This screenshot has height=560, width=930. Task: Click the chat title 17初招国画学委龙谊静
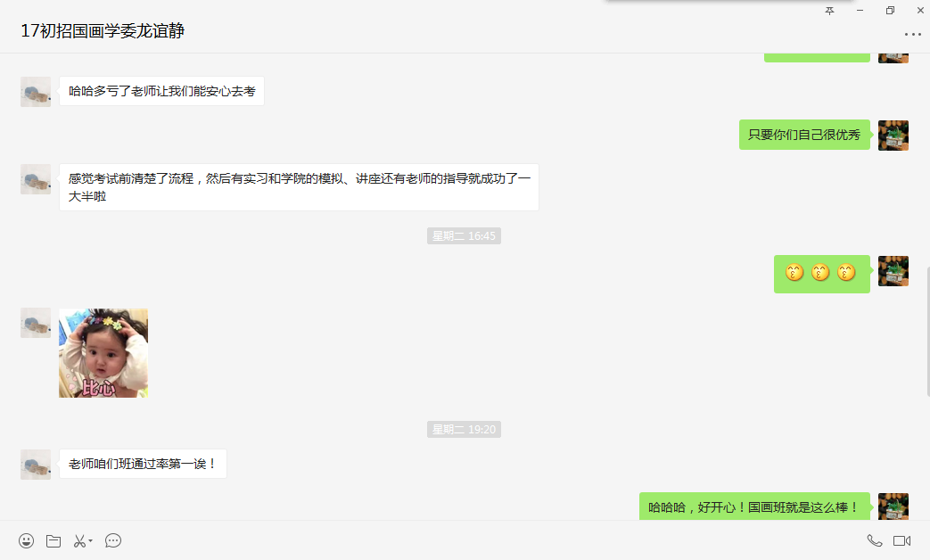(x=103, y=31)
